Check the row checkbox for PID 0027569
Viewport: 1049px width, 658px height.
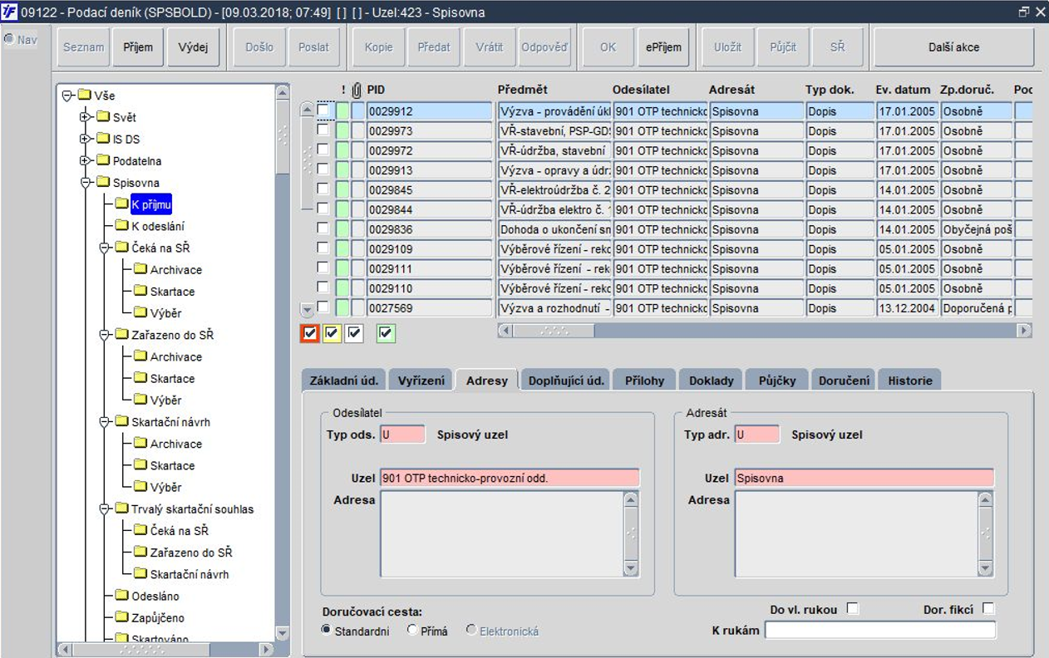point(323,307)
